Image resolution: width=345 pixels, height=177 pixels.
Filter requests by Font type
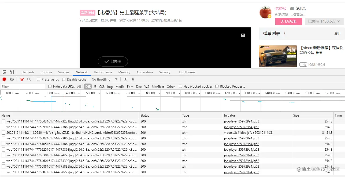point(130,86)
